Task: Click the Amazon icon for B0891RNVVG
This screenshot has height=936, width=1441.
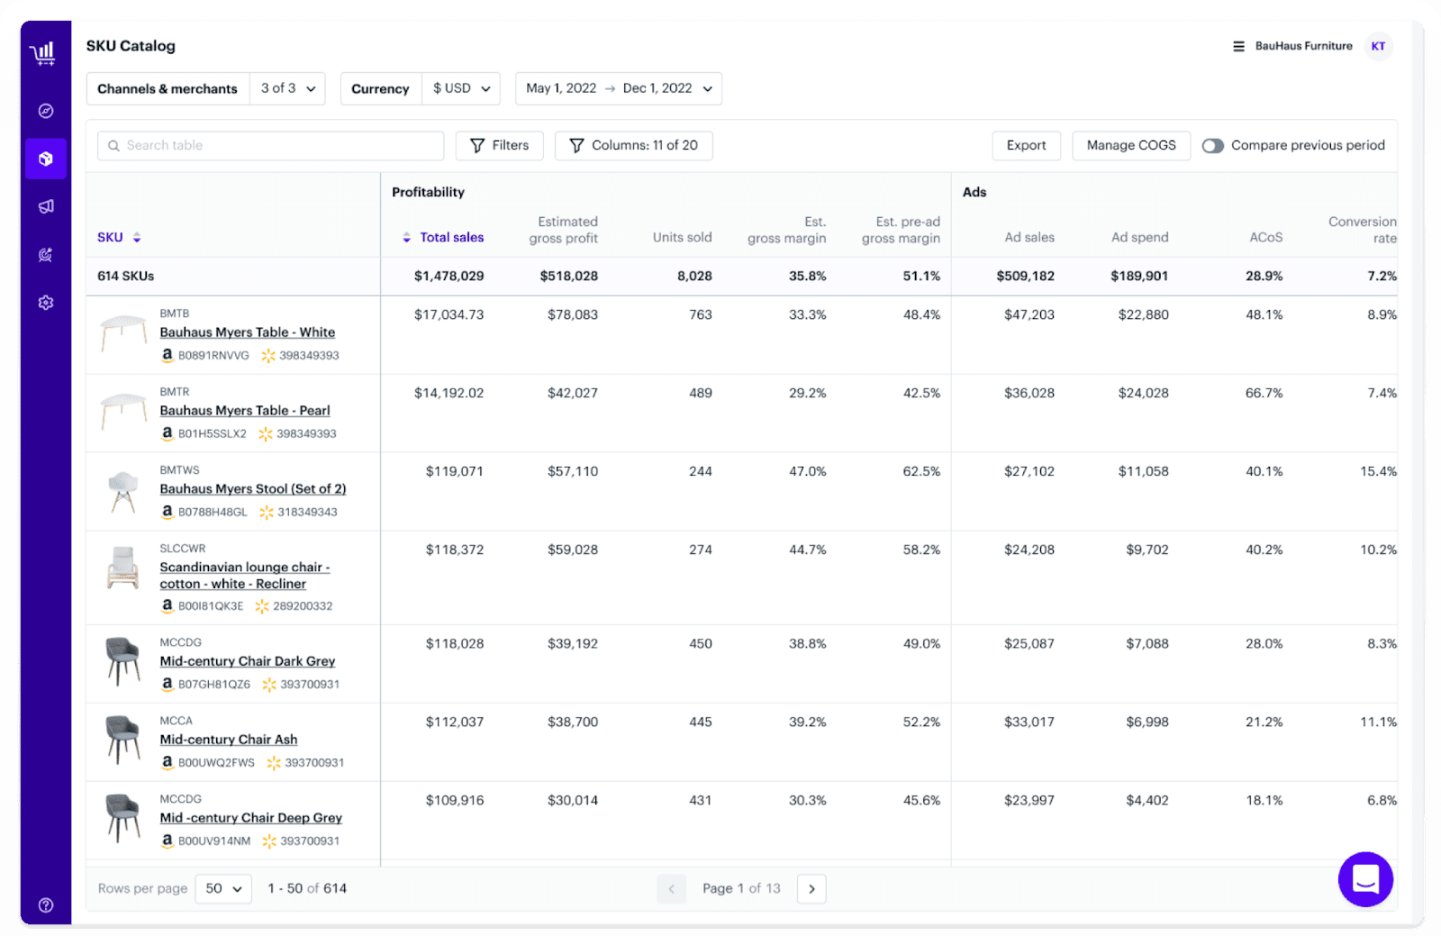Action: point(167,355)
